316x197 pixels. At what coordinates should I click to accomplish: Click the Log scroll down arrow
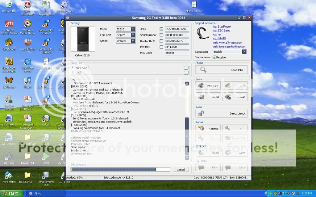187,158
